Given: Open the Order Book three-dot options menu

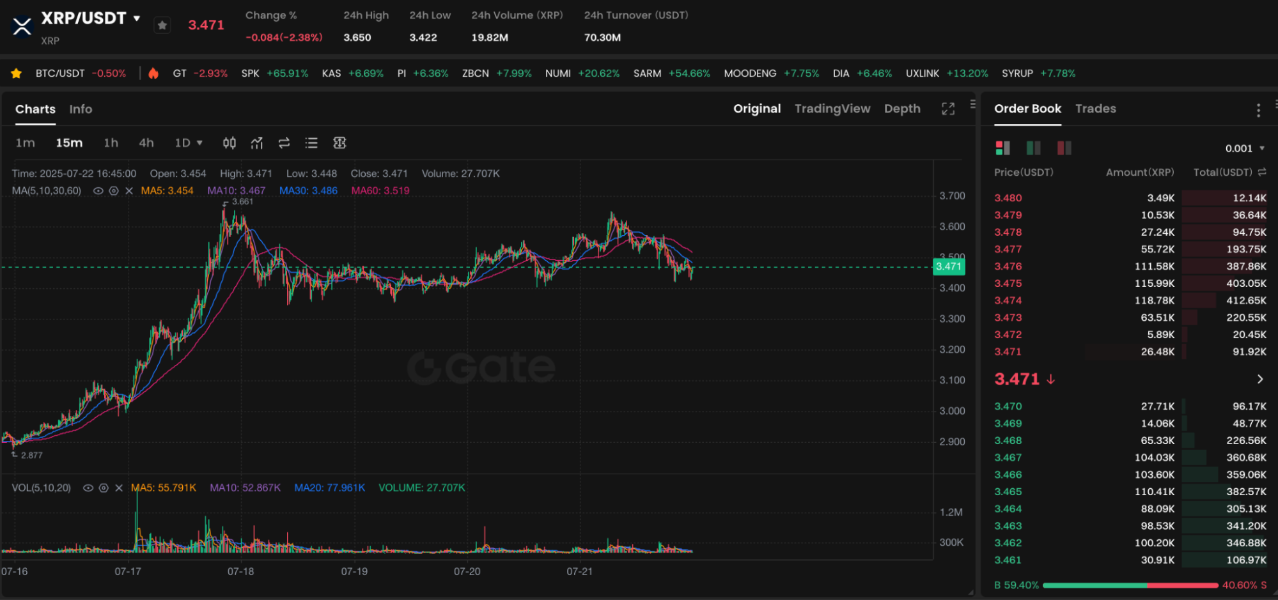Looking at the screenshot, I should (1258, 111).
